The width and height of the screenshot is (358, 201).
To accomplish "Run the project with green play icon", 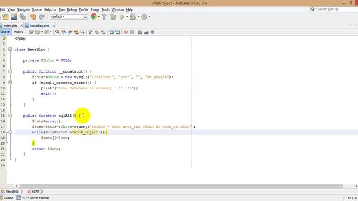I will tap(122, 17).
